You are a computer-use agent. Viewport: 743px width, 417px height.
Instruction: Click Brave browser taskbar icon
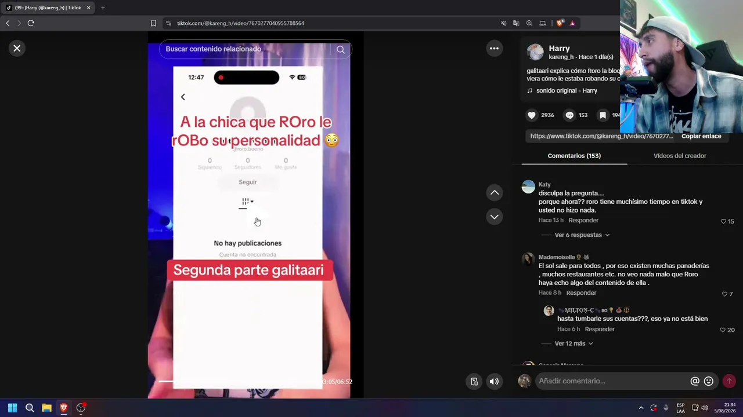pyautogui.click(x=64, y=408)
